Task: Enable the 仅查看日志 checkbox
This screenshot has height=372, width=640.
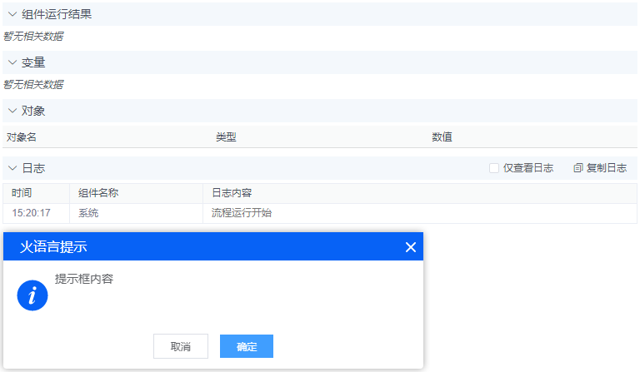Action: [494, 168]
